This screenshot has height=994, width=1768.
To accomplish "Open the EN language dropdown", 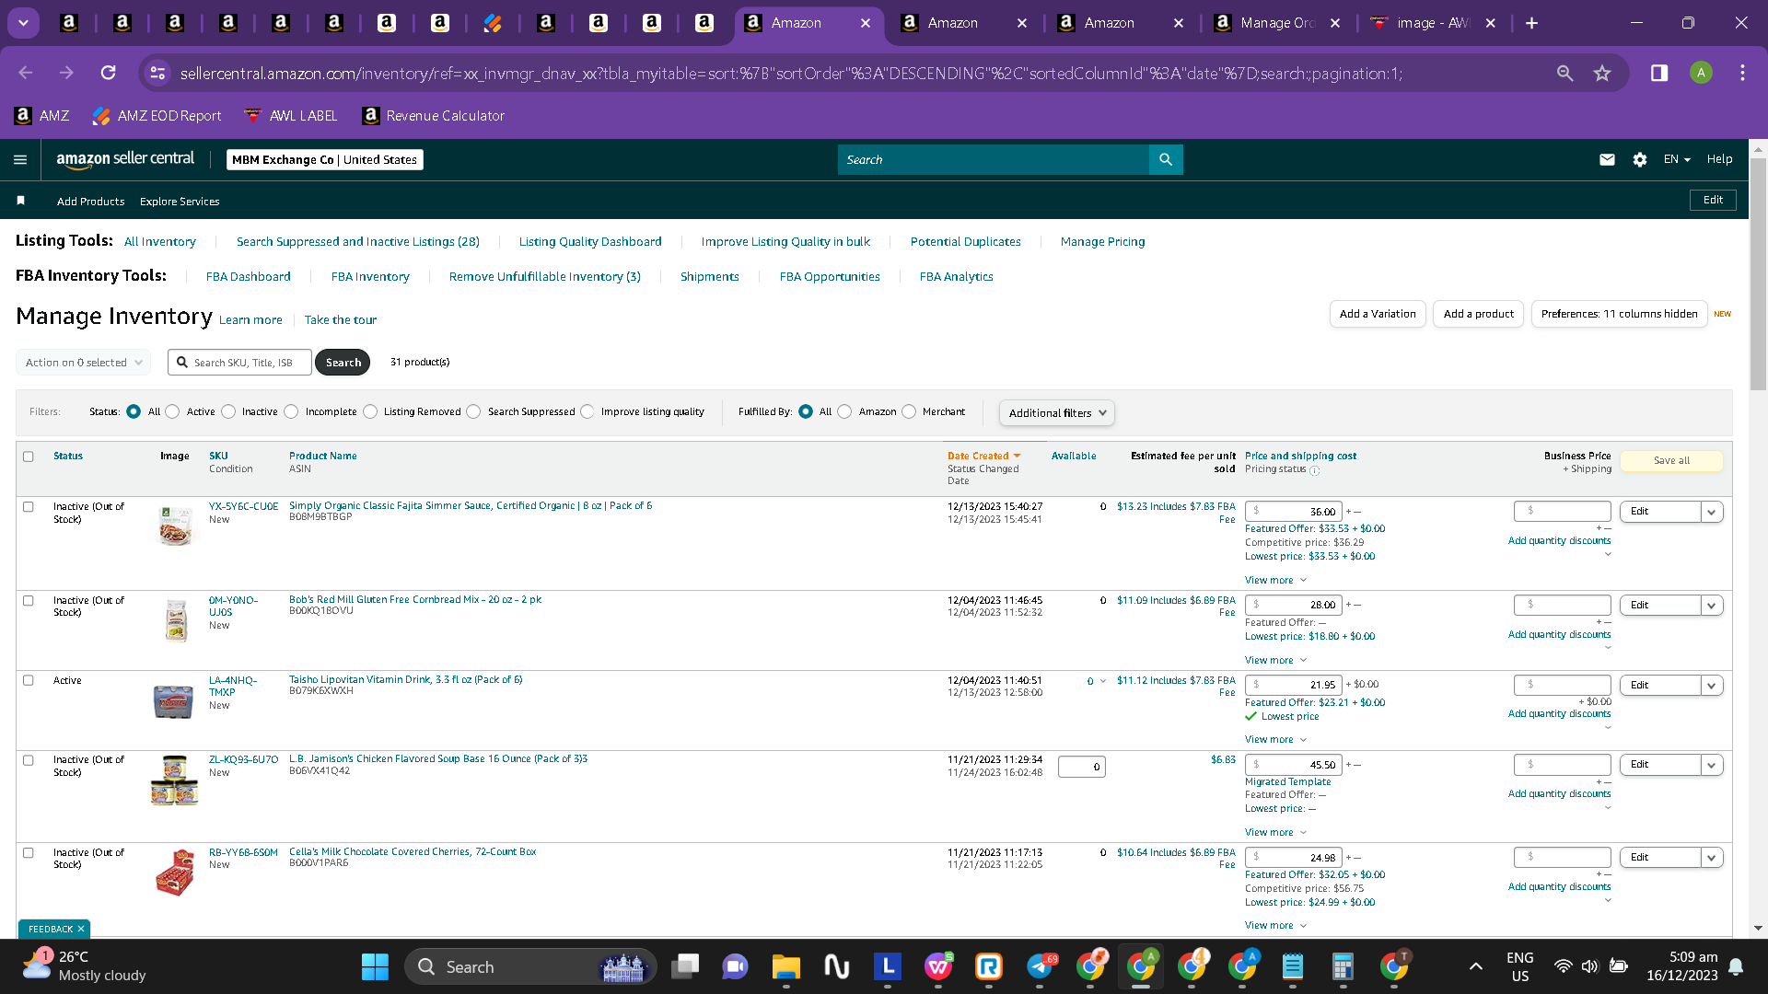I will tap(1677, 159).
